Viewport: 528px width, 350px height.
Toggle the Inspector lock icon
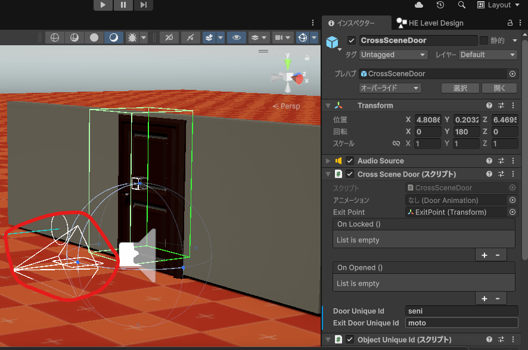(510, 23)
